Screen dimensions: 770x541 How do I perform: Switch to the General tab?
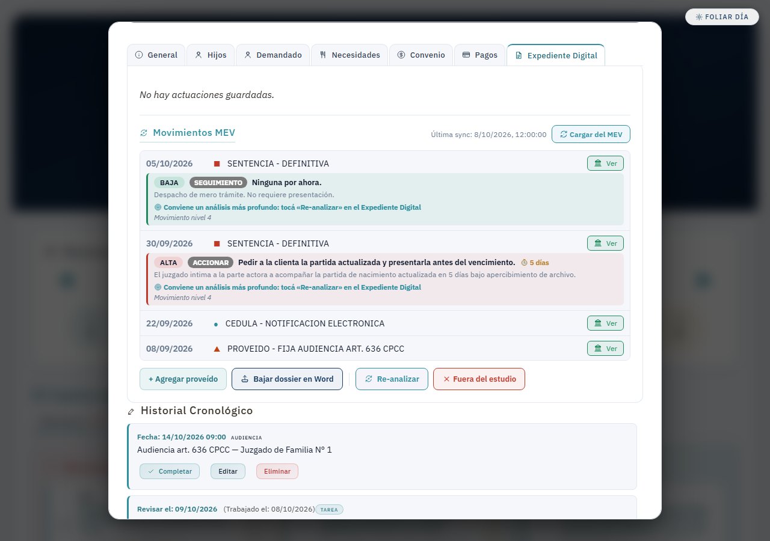pyautogui.click(x=156, y=55)
